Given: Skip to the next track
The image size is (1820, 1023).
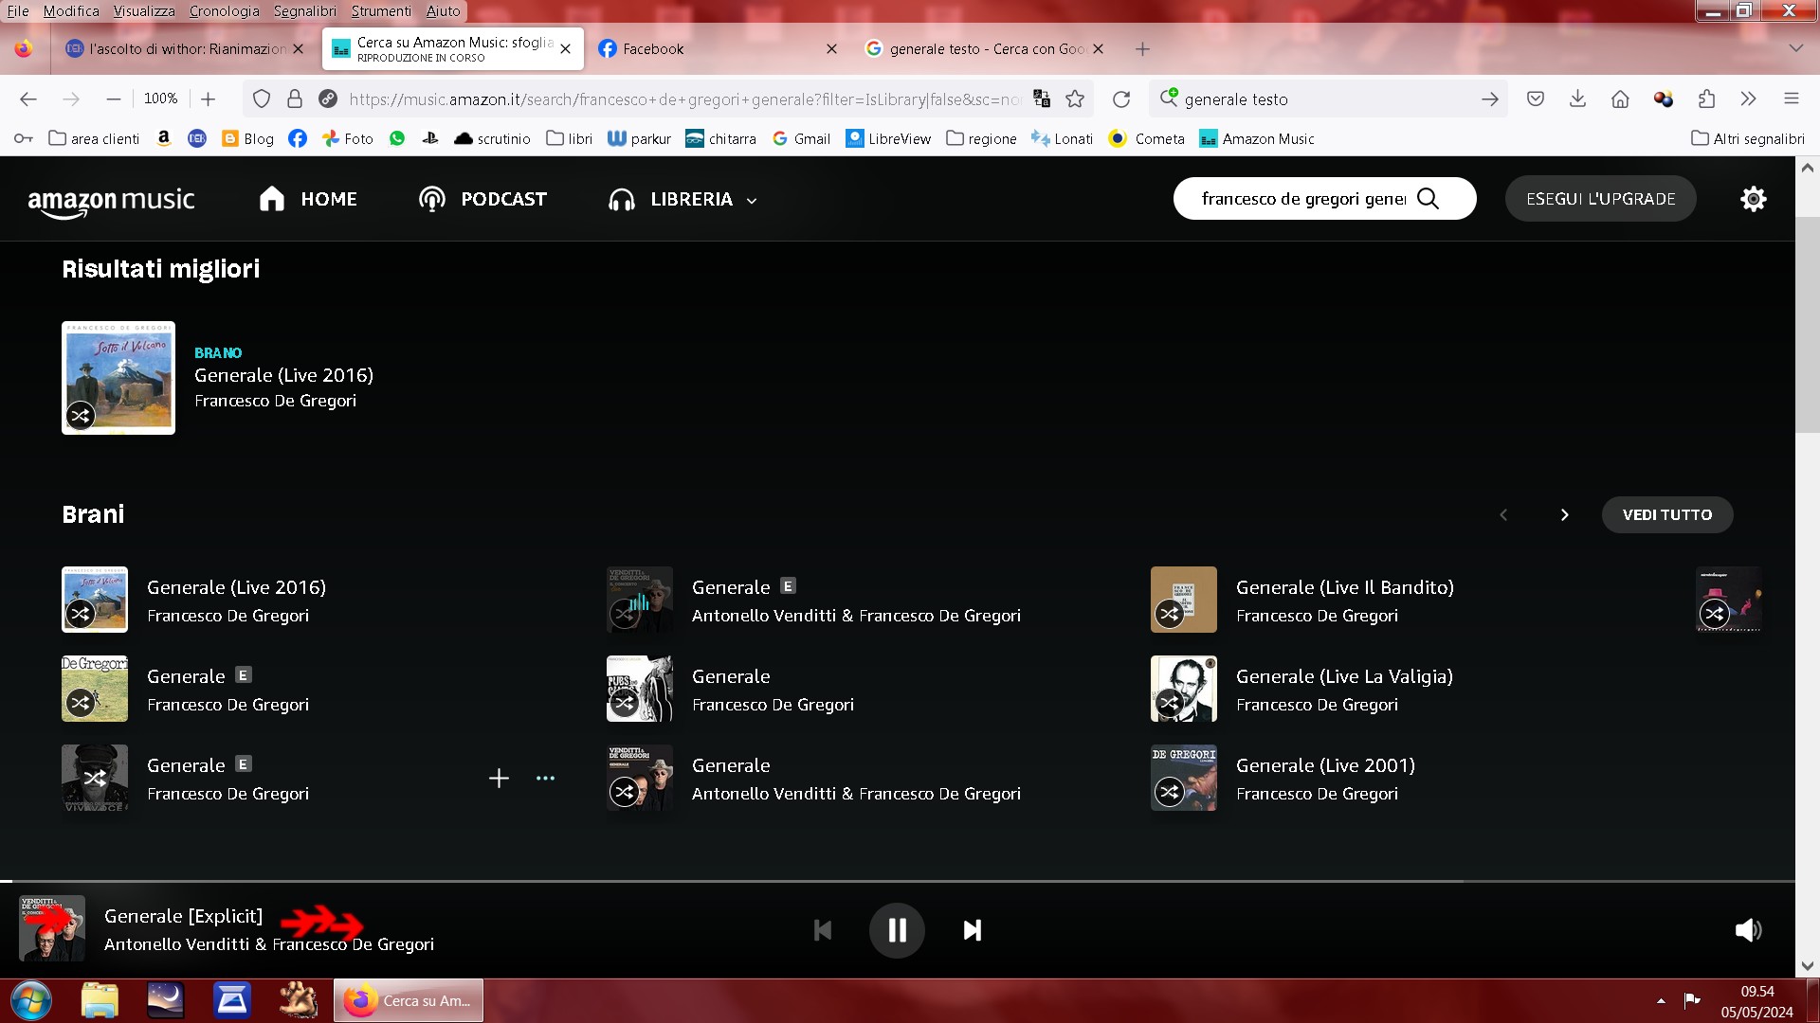Looking at the screenshot, I should (x=973, y=930).
